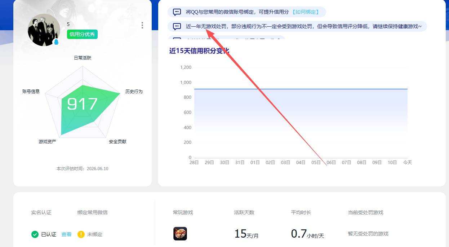Click the 本次评估时间 2026.06.10 text
The height and width of the screenshot is (247, 449).
click(83, 169)
